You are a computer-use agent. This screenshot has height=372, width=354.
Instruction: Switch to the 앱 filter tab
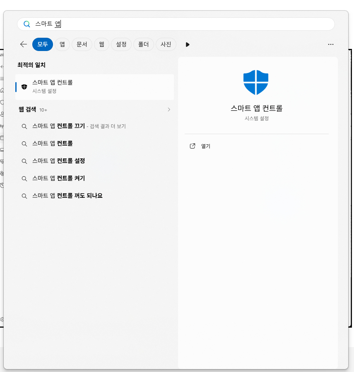tap(62, 44)
